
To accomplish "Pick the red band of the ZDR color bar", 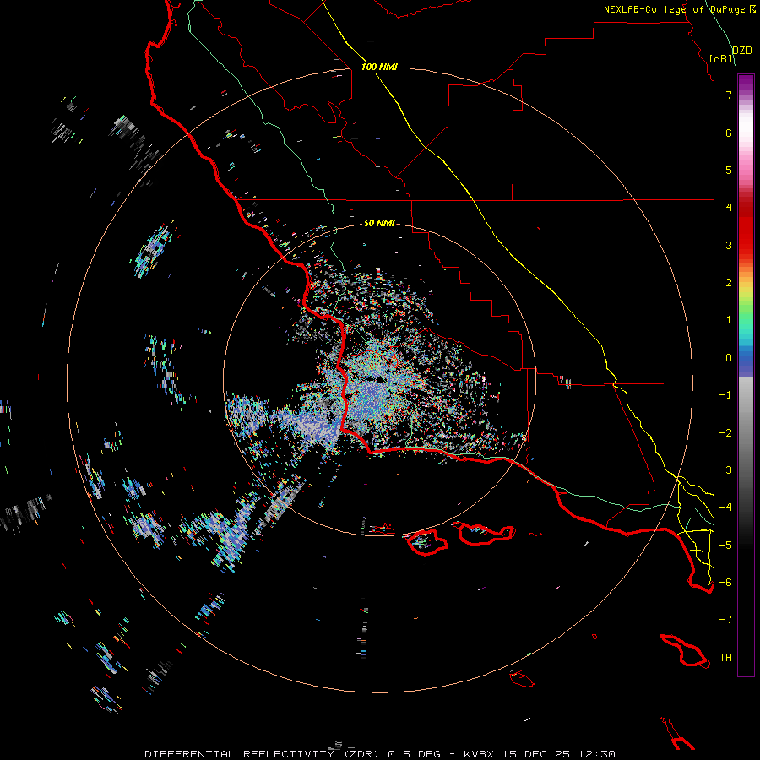I will (746, 228).
